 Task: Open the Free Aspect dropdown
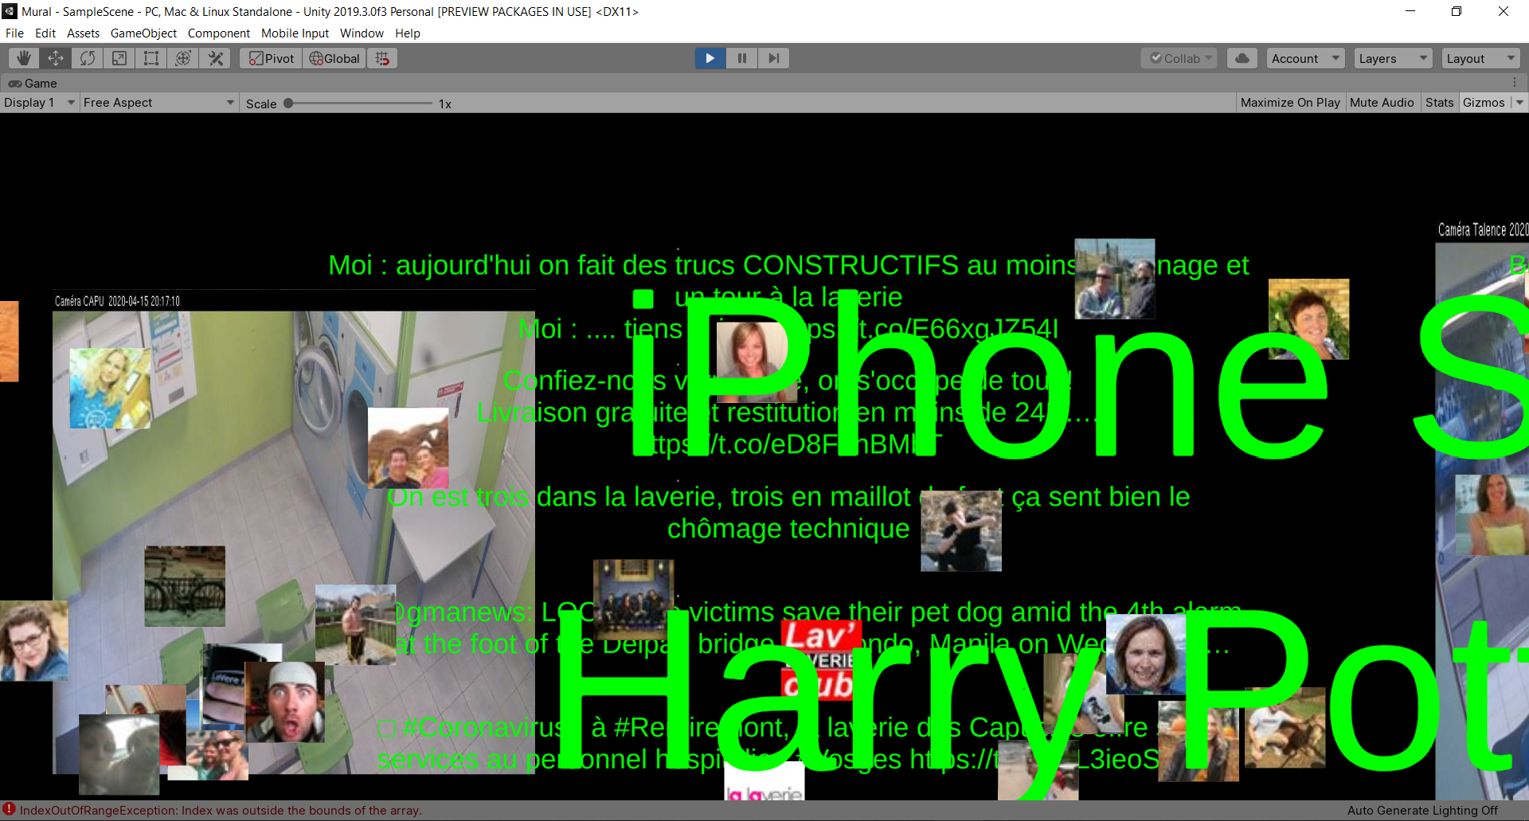[x=158, y=103]
